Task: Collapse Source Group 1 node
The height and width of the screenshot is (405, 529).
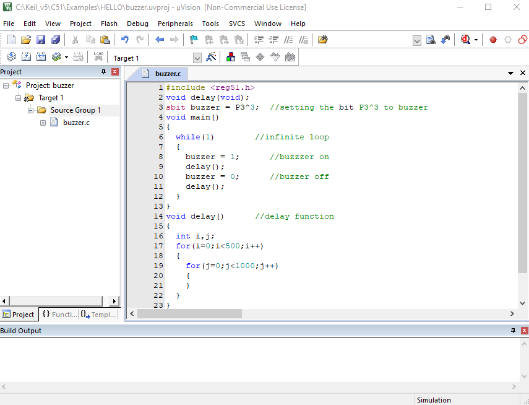Action: click(x=31, y=110)
